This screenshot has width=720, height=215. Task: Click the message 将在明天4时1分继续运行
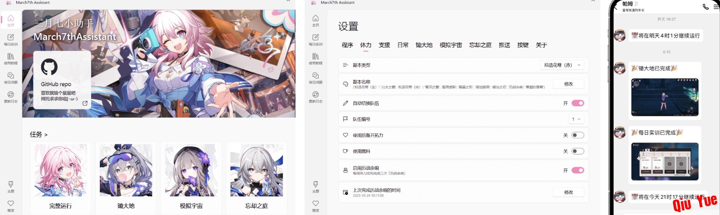point(666,35)
